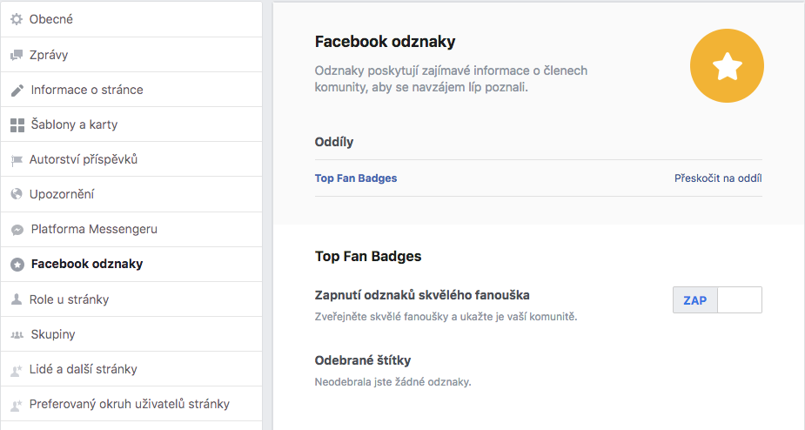
Task: Click the empty off side of the ZAP toggle
Action: coord(740,300)
